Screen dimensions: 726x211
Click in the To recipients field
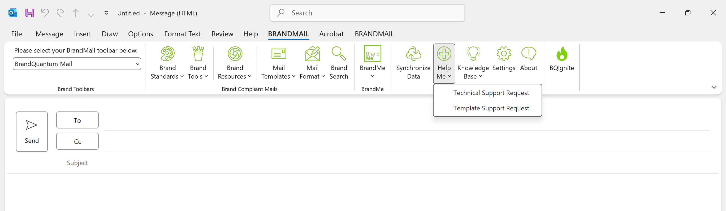point(407,120)
